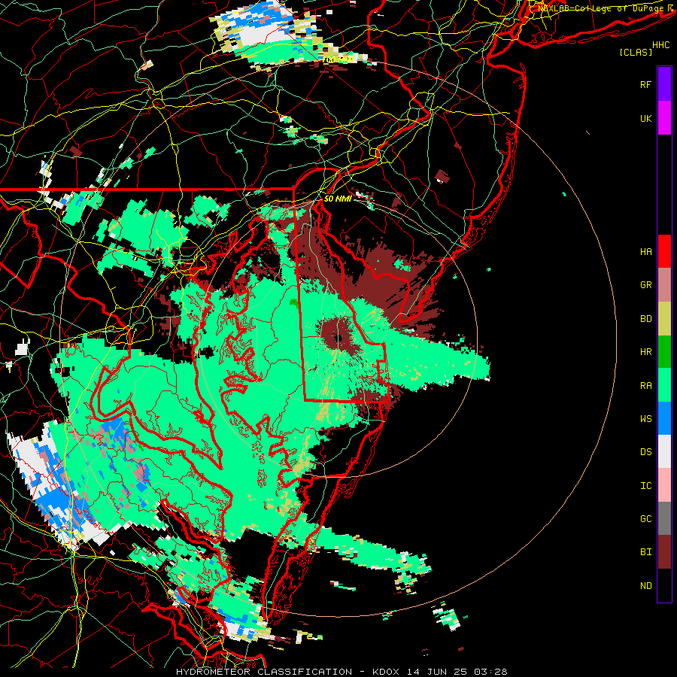Click the purple RF color swatch in legend
Viewport: 677px width, 677px height.
664,84
